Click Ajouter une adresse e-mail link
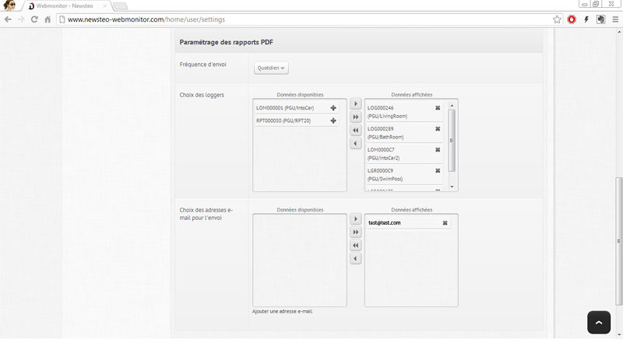Viewport: 623px width, 349px height. coord(282,312)
